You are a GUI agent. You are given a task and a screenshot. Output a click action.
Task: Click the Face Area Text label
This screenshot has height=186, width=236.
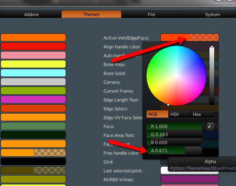click(x=119, y=135)
